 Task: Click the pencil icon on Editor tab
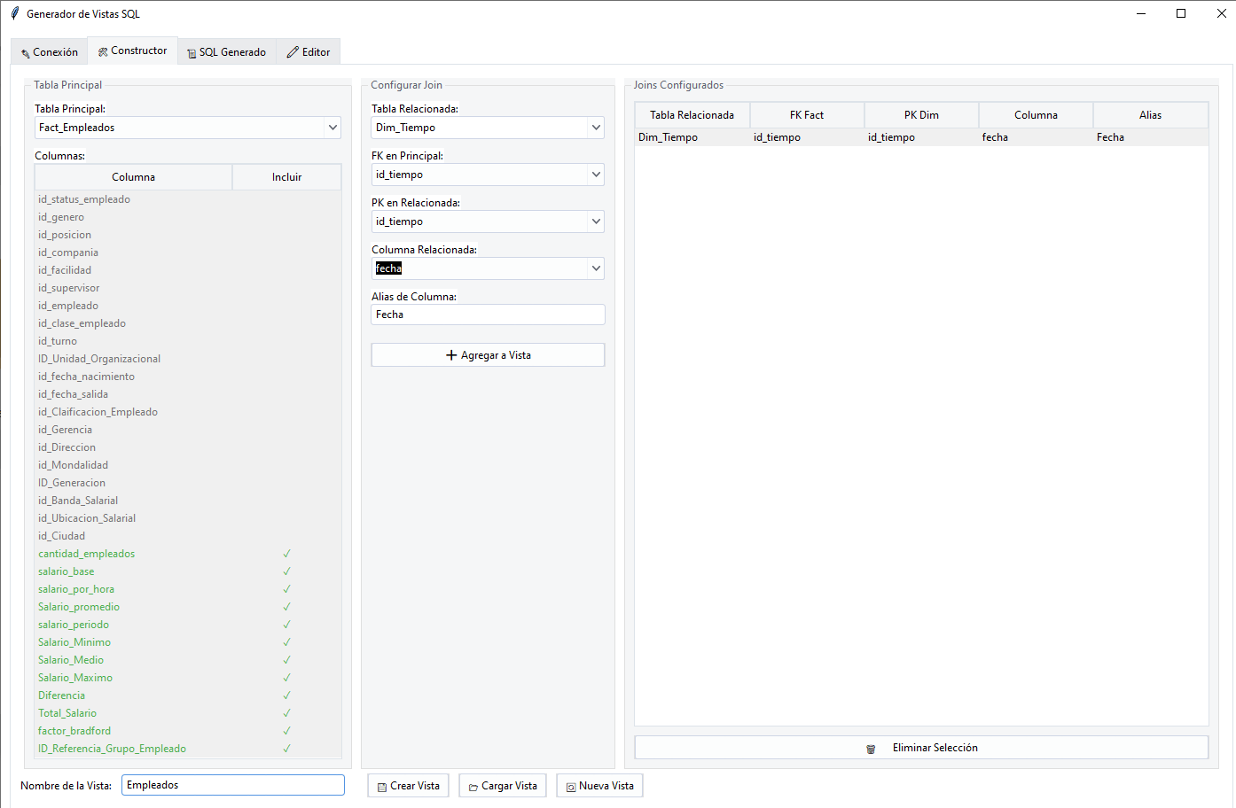pyautogui.click(x=293, y=52)
